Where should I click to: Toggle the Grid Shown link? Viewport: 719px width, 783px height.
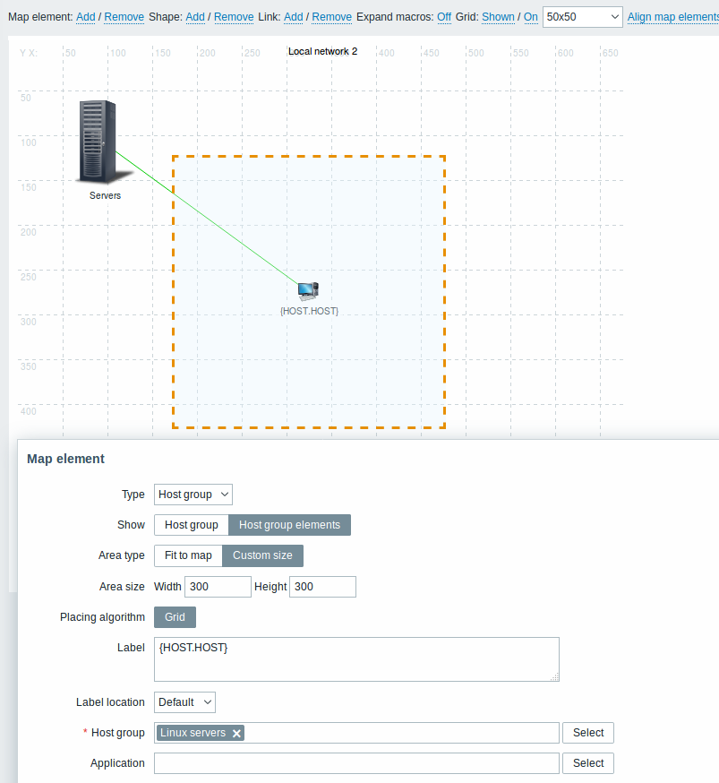tap(498, 17)
